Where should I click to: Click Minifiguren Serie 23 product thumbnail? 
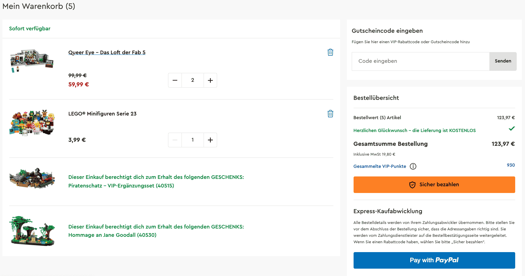(x=32, y=123)
